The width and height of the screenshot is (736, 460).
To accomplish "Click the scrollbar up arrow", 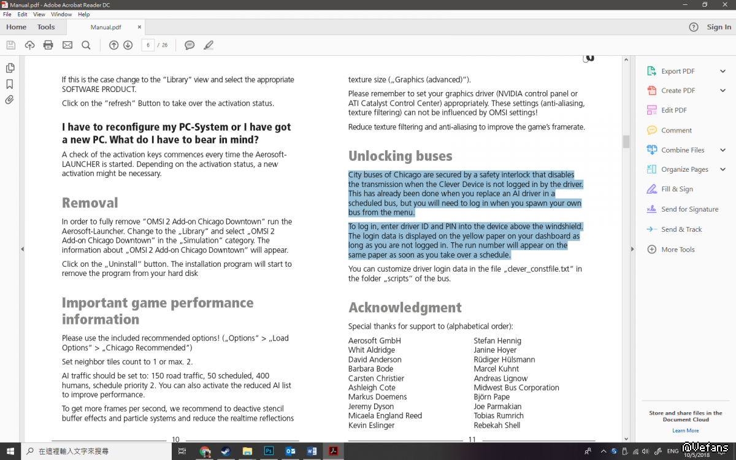I will (x=626, y=59).
